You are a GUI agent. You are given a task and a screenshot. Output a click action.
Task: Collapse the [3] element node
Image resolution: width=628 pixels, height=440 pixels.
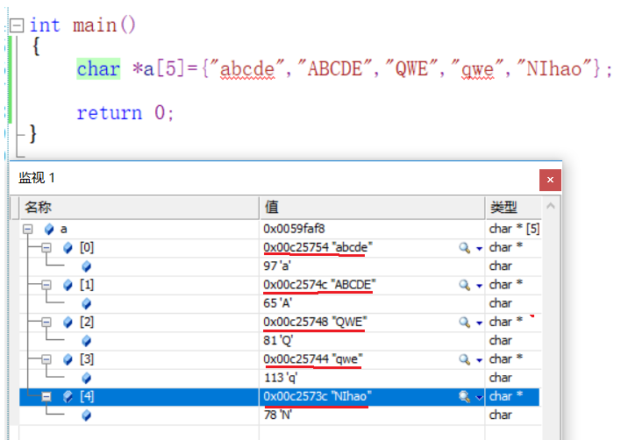tap(46, 359)
